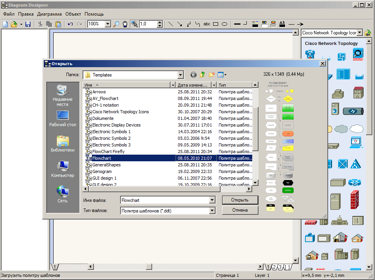
Task: Select Рабочий стол in the places bar
Action: click(x=63, y=119)
